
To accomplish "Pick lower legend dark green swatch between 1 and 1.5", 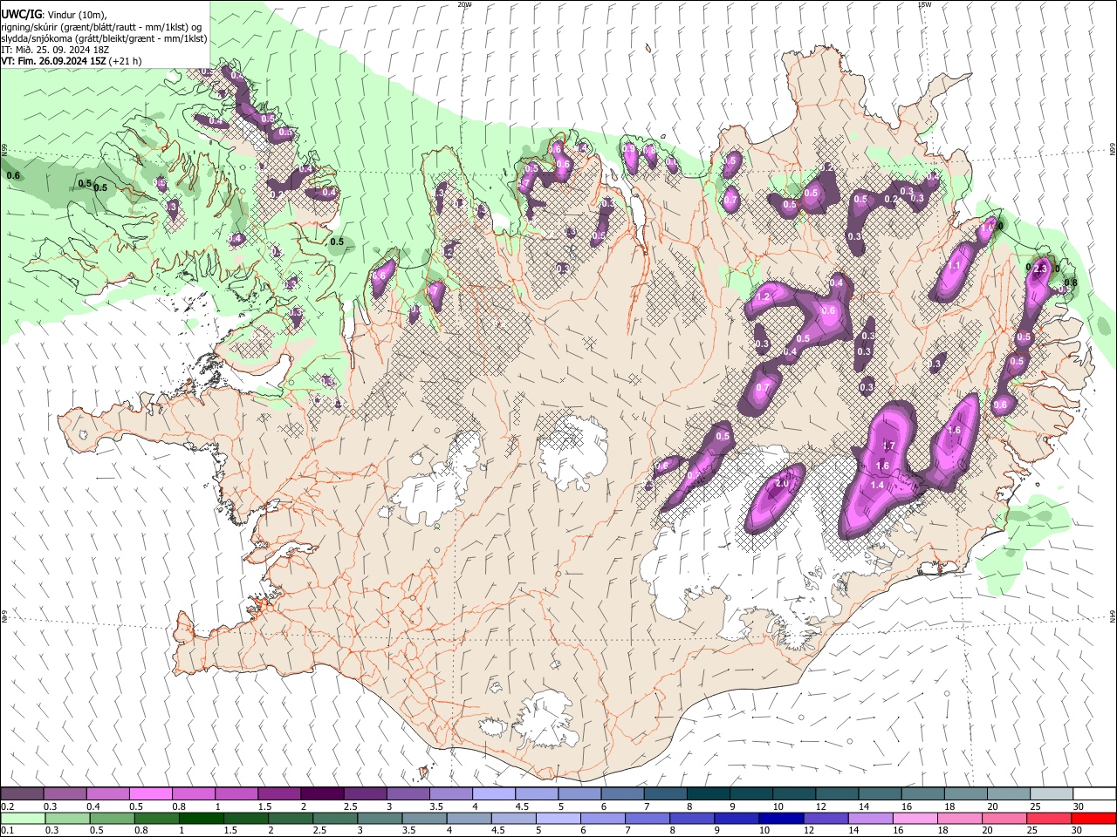I will tap(201, 819).
